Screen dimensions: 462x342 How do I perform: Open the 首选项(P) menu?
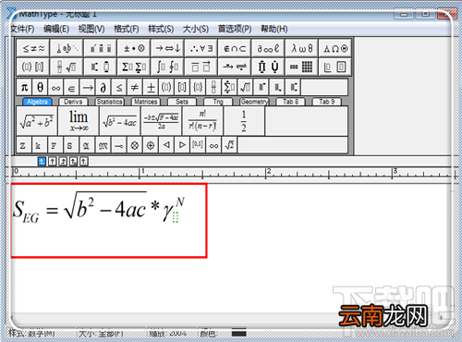point(235,29)
